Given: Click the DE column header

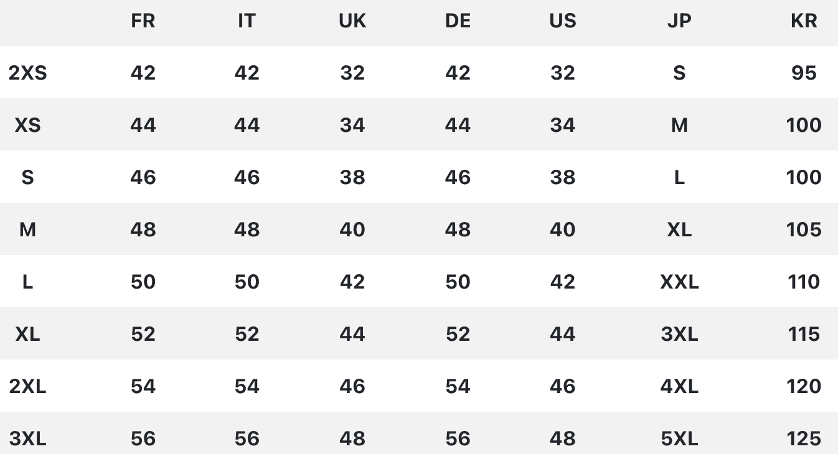Looking at the screenshot, I should click(x=458, y=21).
